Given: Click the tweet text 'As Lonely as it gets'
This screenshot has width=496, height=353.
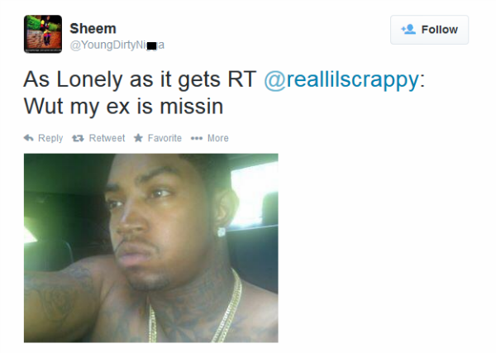Looking at the screenshot, I should click(x=122, y=79).
